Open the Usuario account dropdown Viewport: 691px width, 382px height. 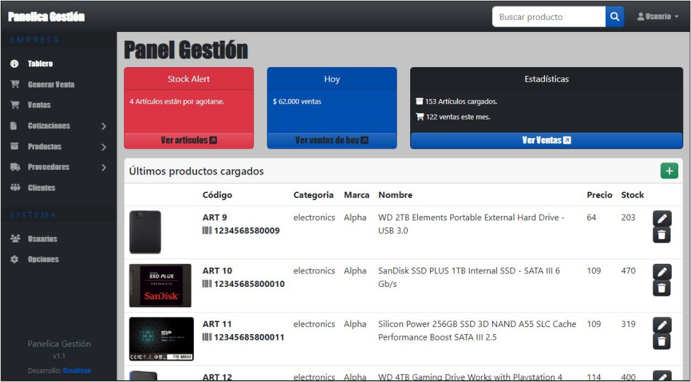(x=658, y=17)
